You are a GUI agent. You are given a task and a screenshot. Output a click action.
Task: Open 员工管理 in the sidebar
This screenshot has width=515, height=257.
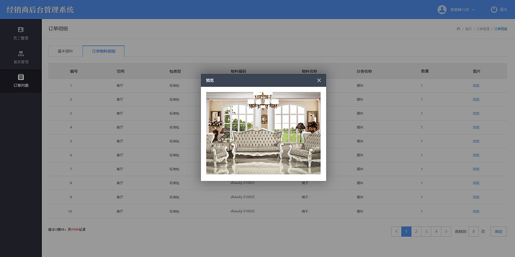pos(21,33)
